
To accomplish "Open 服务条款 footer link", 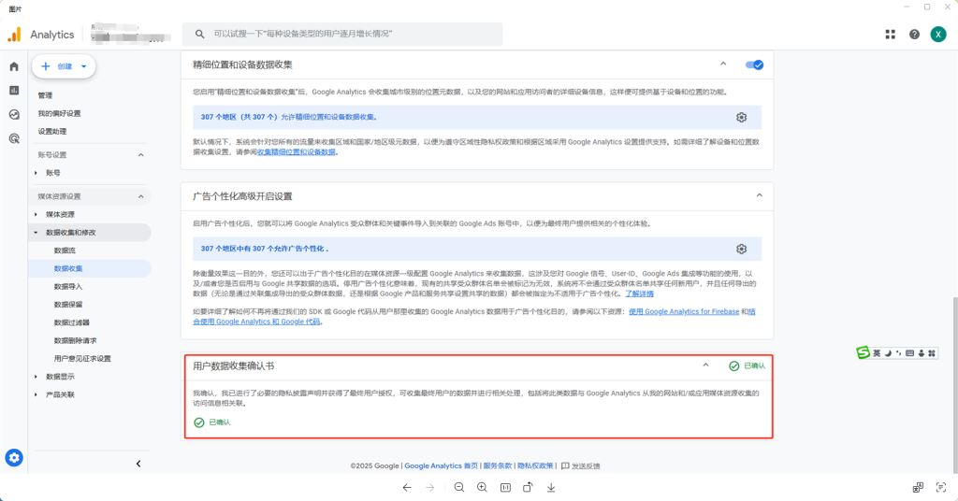I will click(498, 466).
